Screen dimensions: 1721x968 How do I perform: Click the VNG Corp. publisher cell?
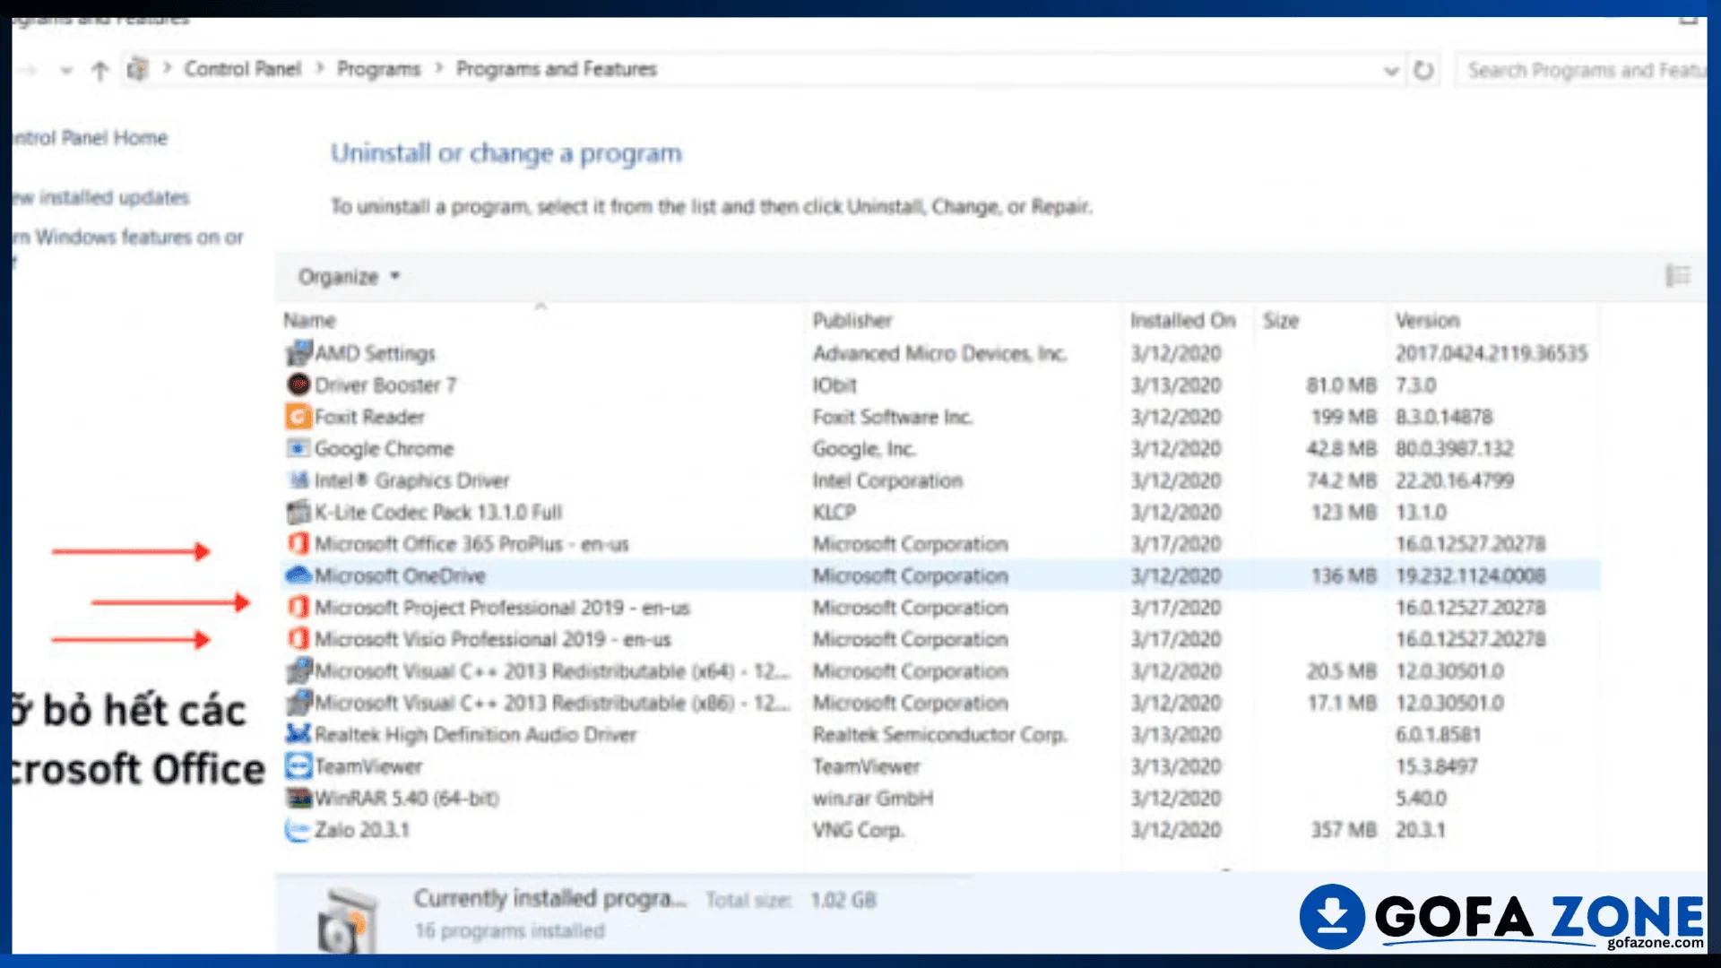click(x=858, y=830)
